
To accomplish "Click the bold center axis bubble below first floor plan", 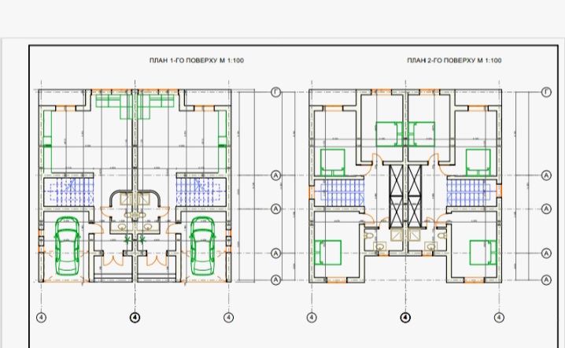I will click(x=135, y=317).
